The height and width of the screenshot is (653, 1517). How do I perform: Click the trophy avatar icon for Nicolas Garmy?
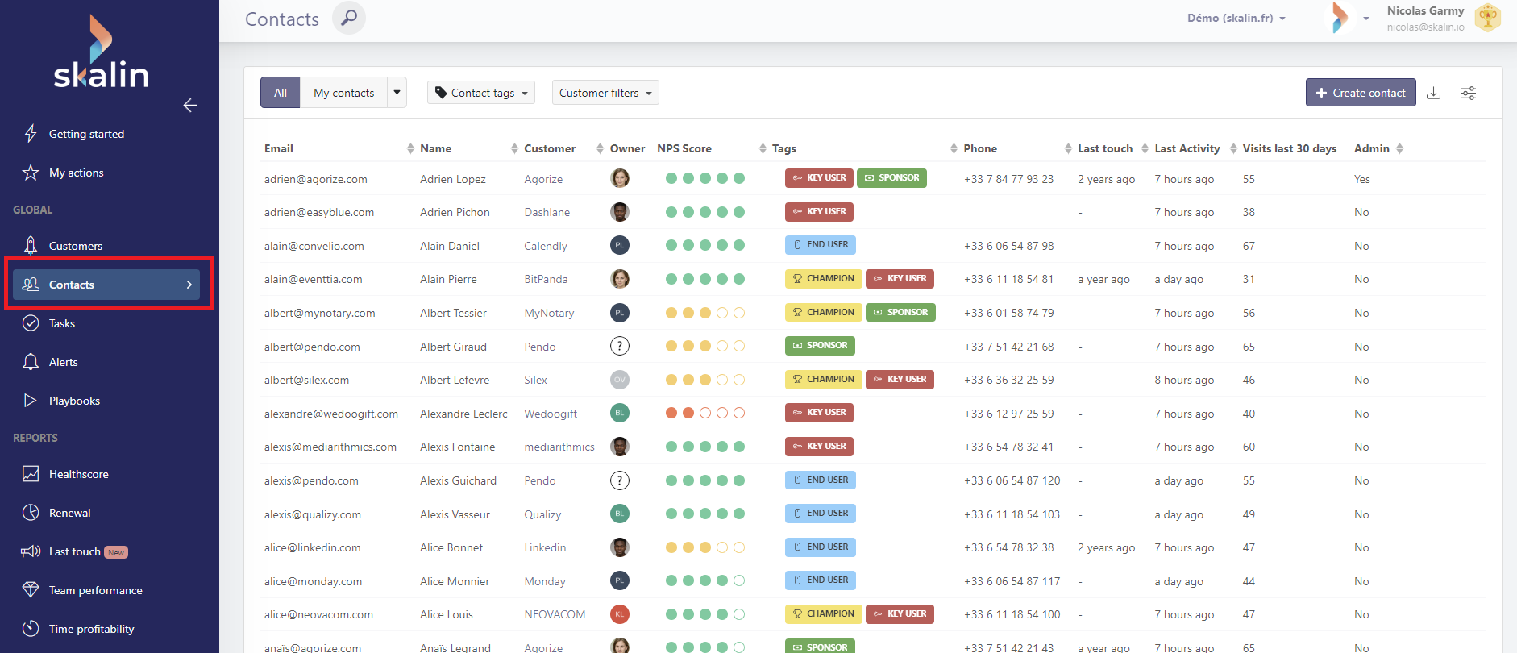point(1487,18)
